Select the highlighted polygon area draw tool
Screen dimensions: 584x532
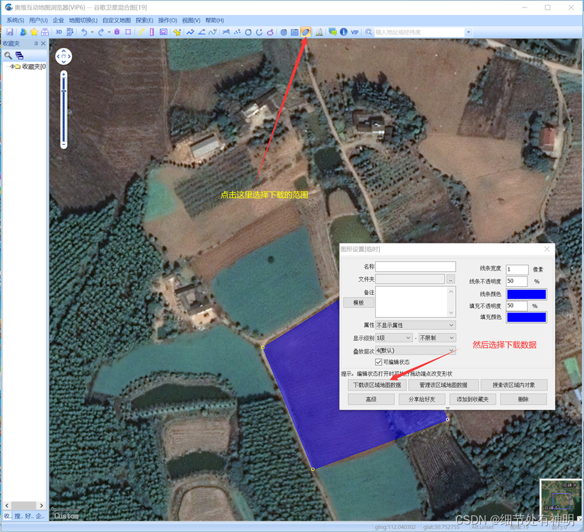tap(306, 32)
